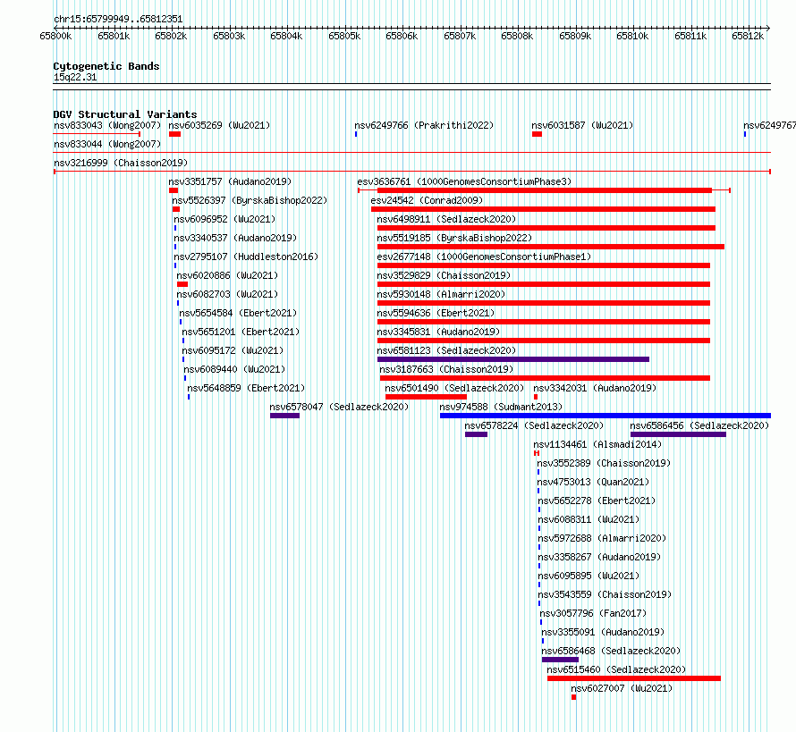Click the nsv6498911 (Sedlazeck2020) label
796x732 pixels.
pos(446,219)
